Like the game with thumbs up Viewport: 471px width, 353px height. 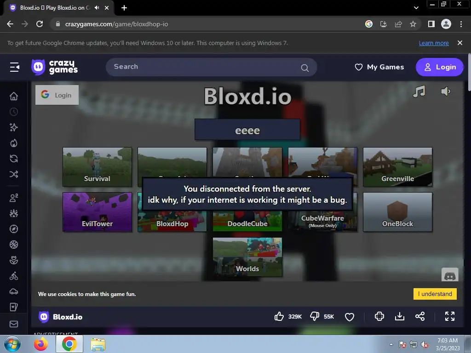pos(279,316)
